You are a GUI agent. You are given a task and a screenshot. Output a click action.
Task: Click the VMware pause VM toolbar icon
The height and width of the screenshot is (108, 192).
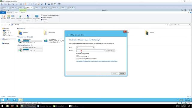coord(25,4)
